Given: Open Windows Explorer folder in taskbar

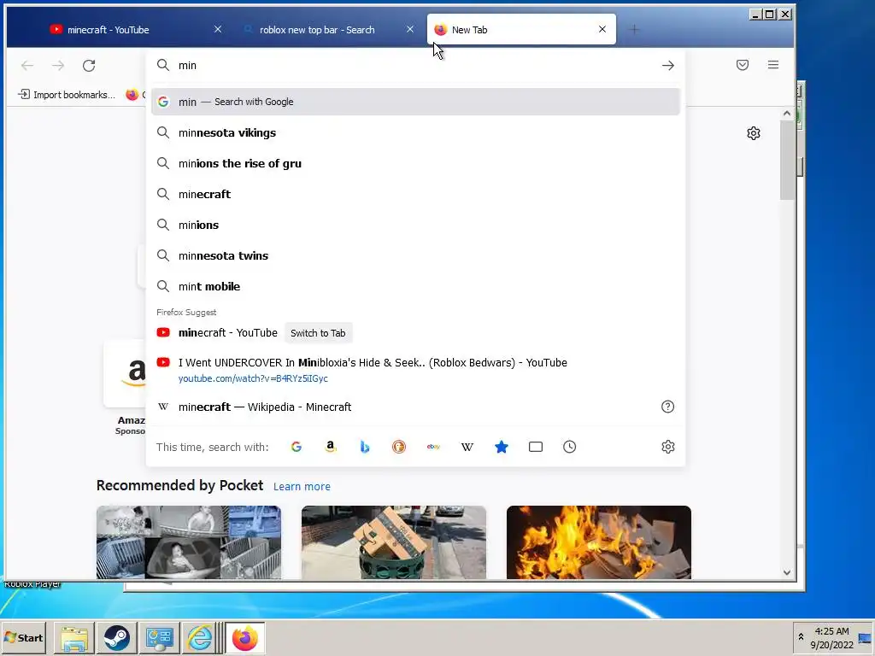Looking at the screenshot, I should tap(74, 637).
